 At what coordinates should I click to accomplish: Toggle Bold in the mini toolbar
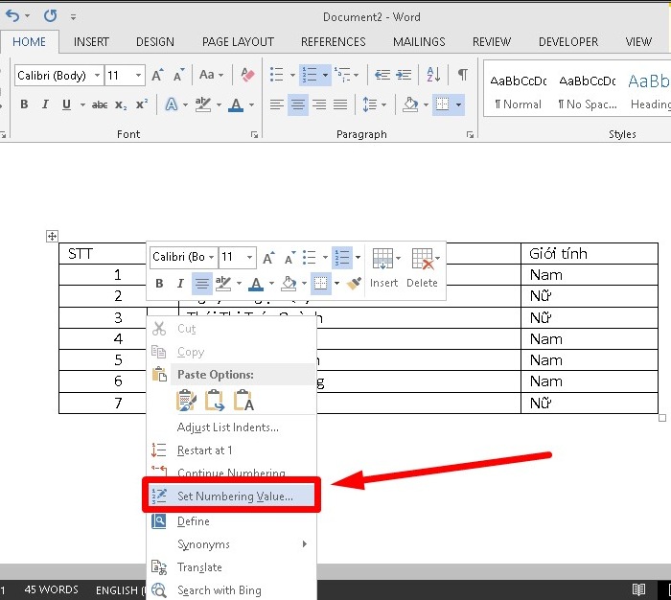point(159,283)
